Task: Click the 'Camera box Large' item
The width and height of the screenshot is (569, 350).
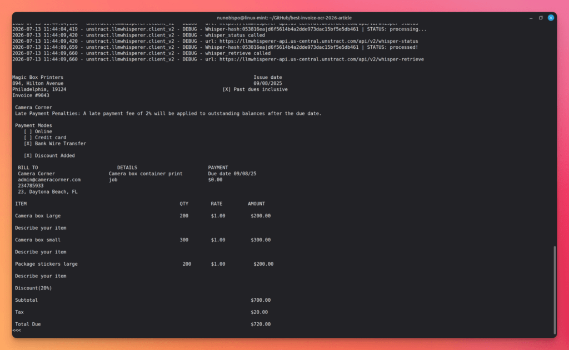Action: [38, 216]
